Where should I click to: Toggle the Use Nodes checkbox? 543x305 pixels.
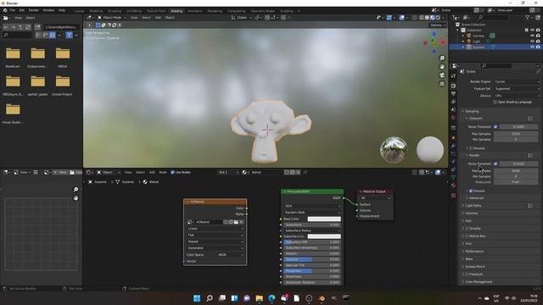click(x=172, y=172)
